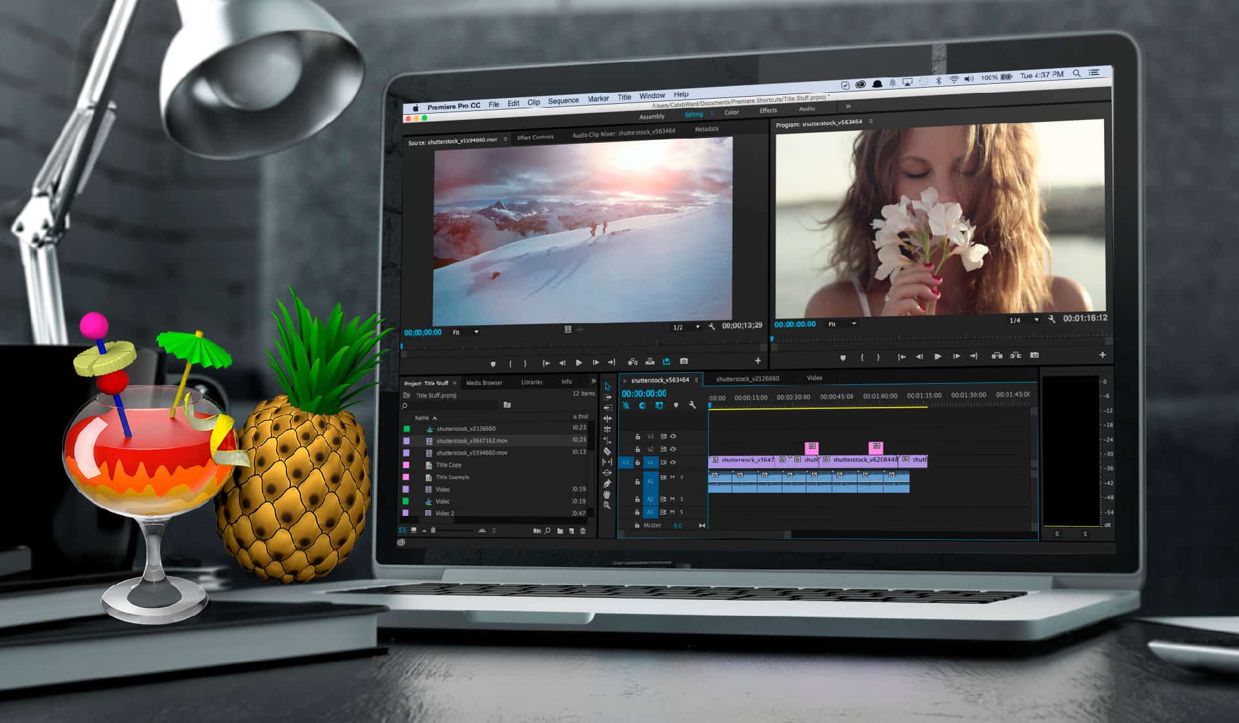Click Insert button in Source monitor

632,362
